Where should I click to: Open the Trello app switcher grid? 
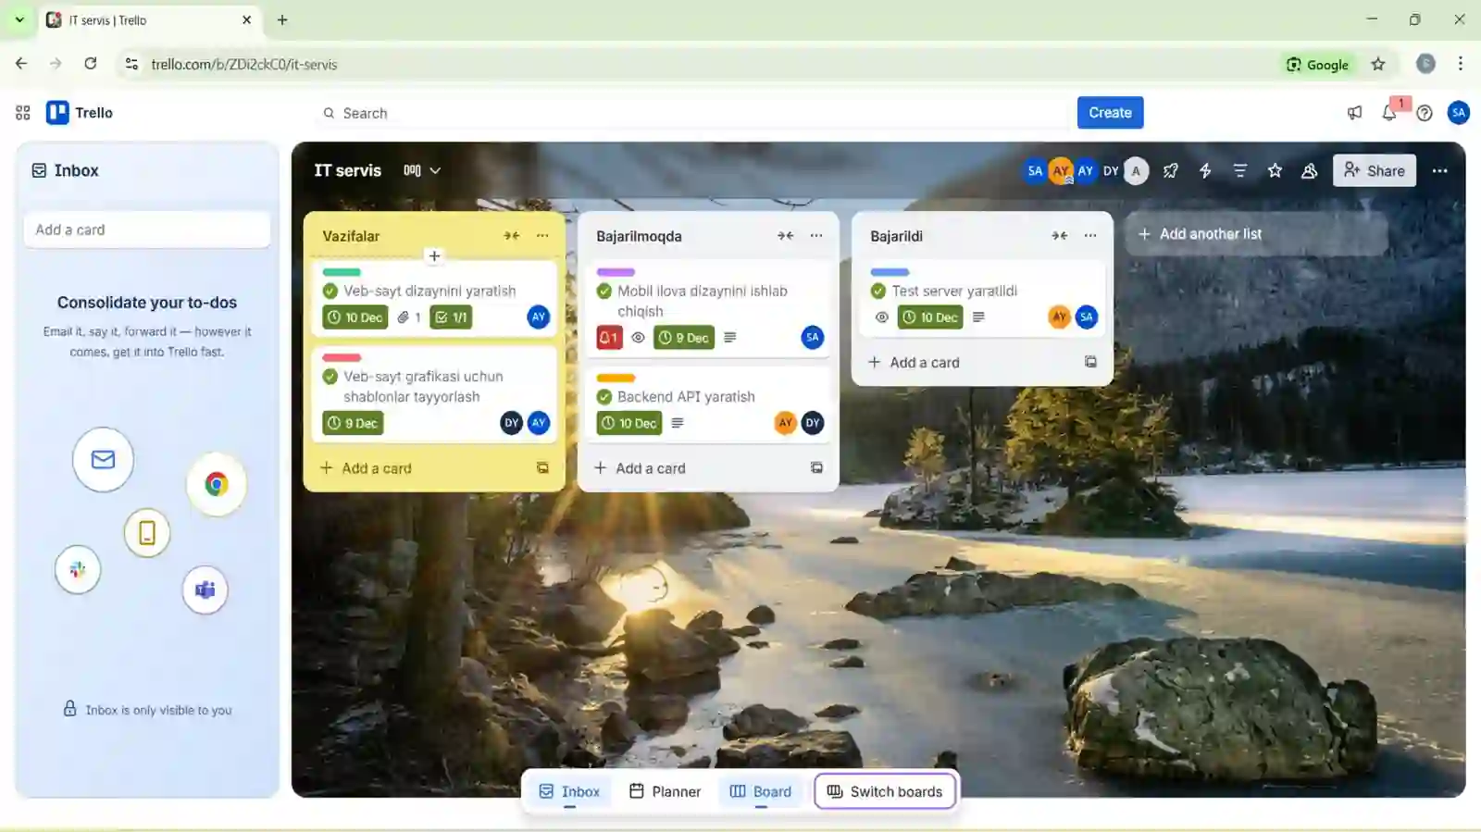[23, 113]
